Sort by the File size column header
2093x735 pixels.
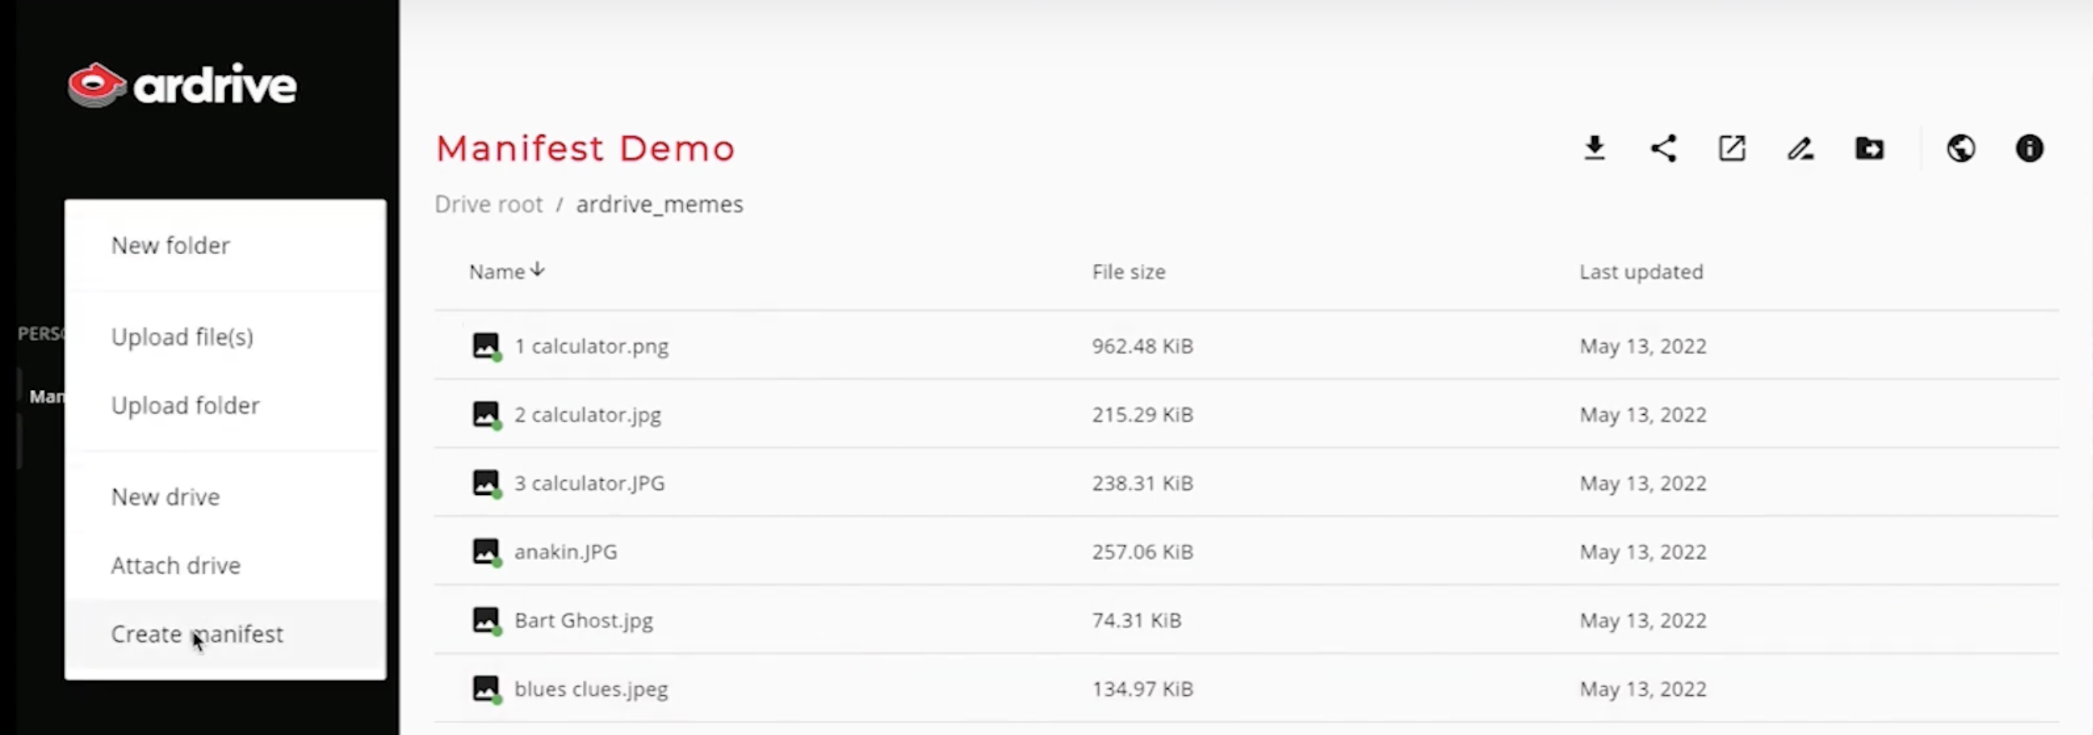(1128, 272)
